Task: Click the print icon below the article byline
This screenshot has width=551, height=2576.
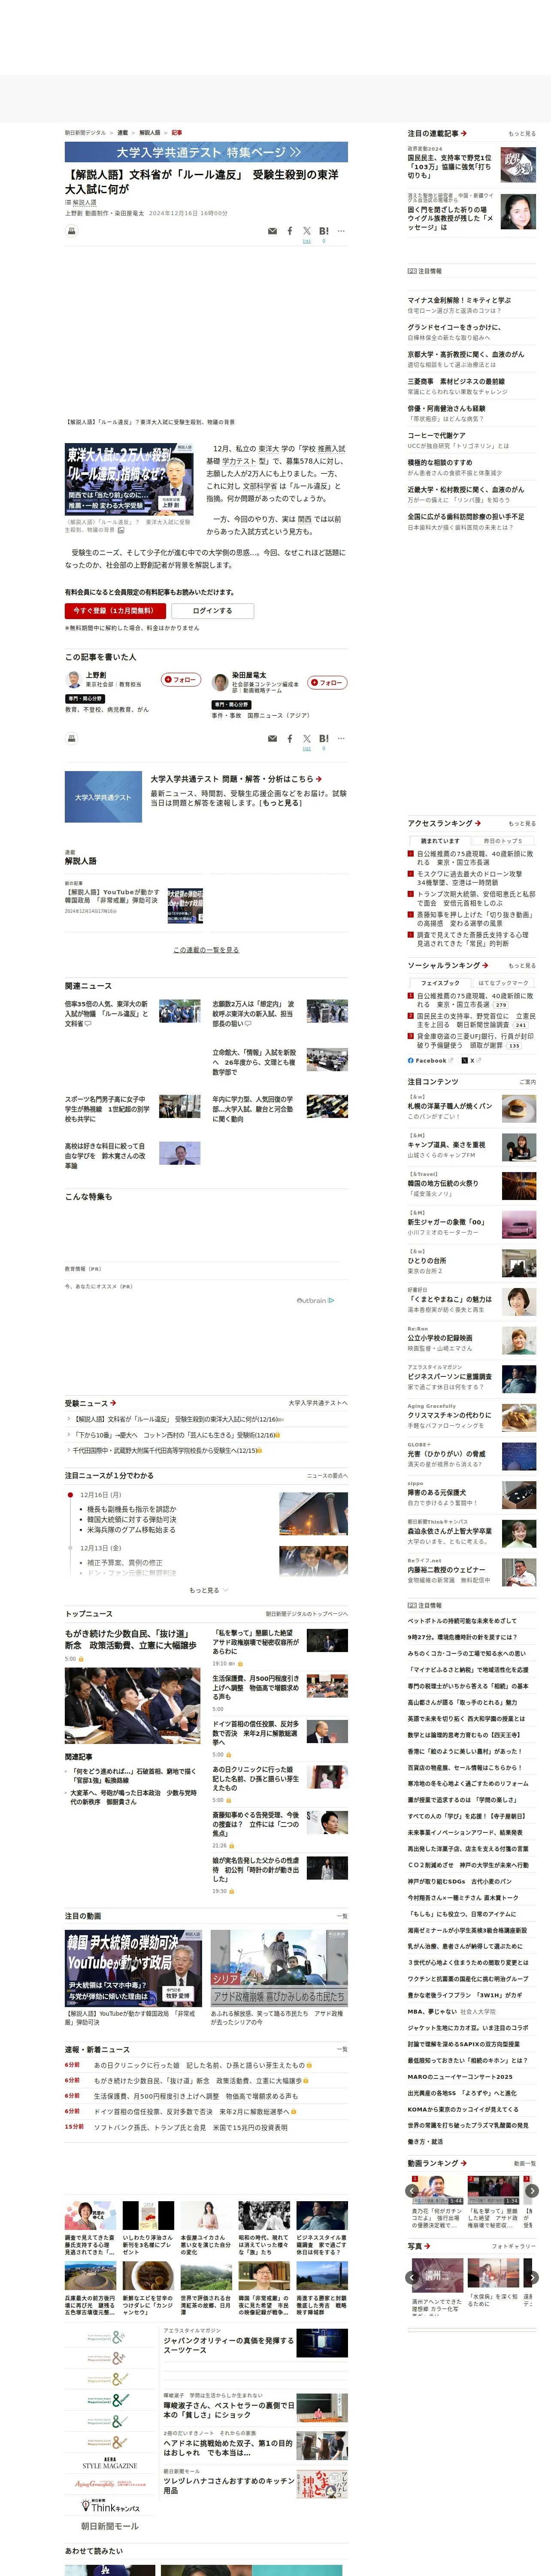Action: [x=72, y=231]
